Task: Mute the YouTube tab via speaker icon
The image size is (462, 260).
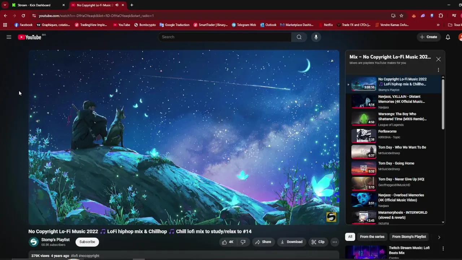Action: coord(117,5)
